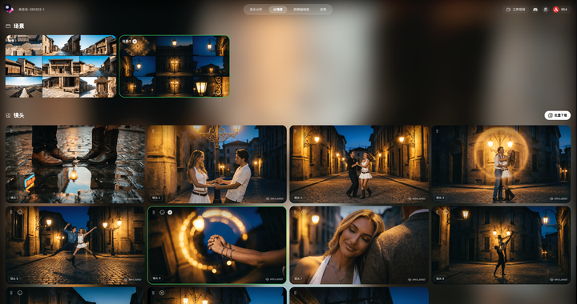This screenshot has width=577, height=304.
Task: Click the red credits balance icon
Action: point(555,10)
